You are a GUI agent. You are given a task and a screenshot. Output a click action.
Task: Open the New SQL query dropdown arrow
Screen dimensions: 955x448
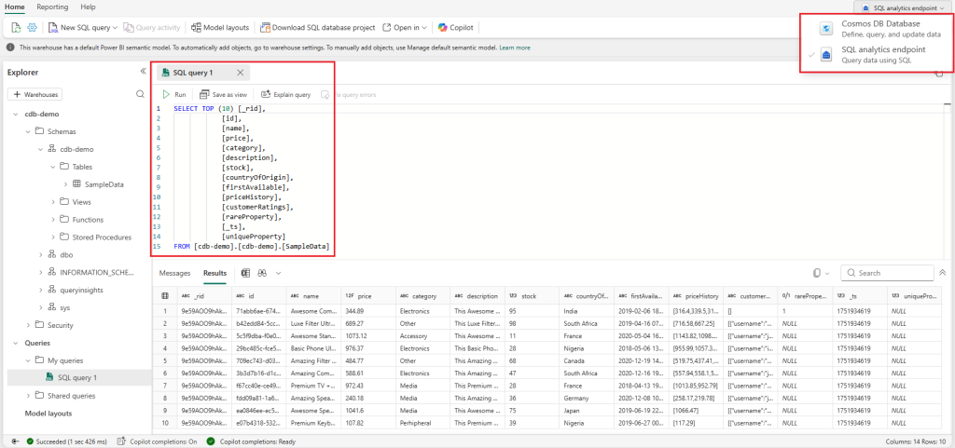[115, 28]
